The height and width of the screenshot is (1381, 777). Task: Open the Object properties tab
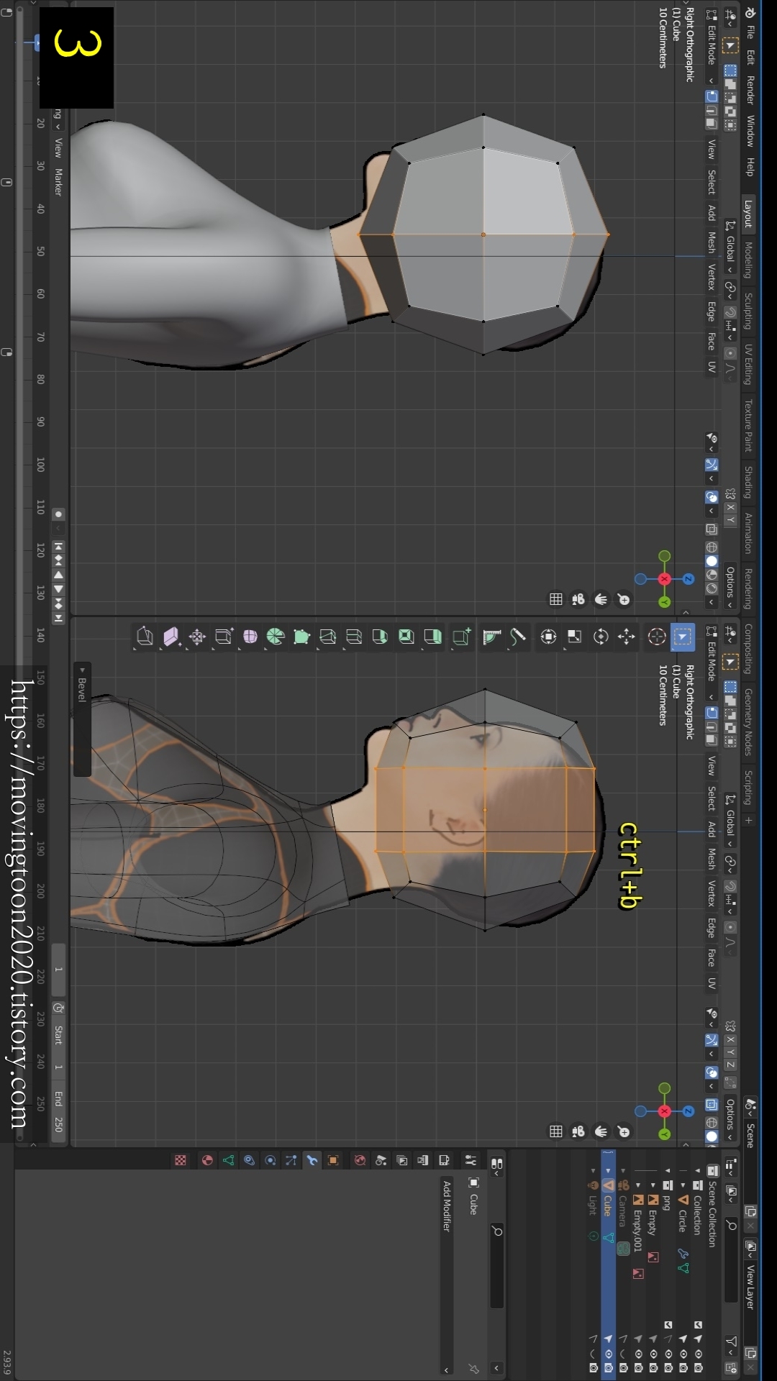(x=333, y=1160)
